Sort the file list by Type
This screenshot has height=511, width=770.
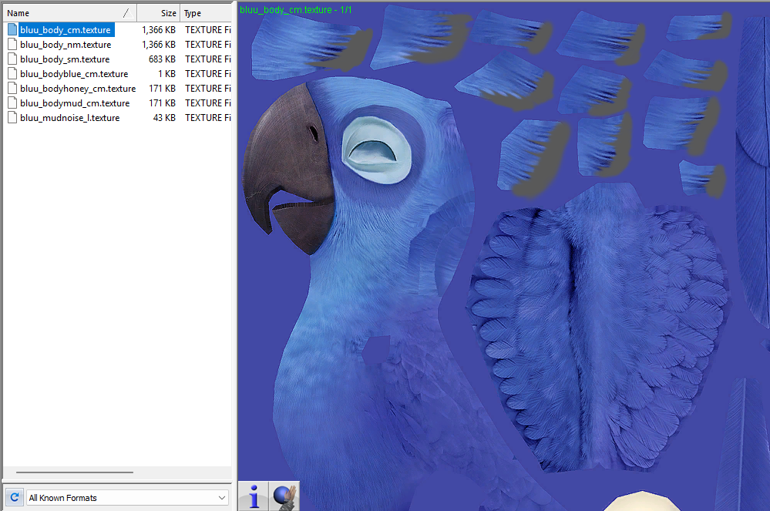207,13
